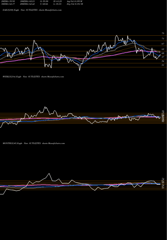Click the 'Avg Vol' readout
Image resolution: width=167 pixels, height=240 pixels.
74,1
